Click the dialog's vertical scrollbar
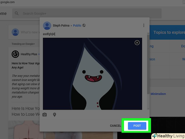The width and height of the screenshot is (185, 139). pos(148,65)
